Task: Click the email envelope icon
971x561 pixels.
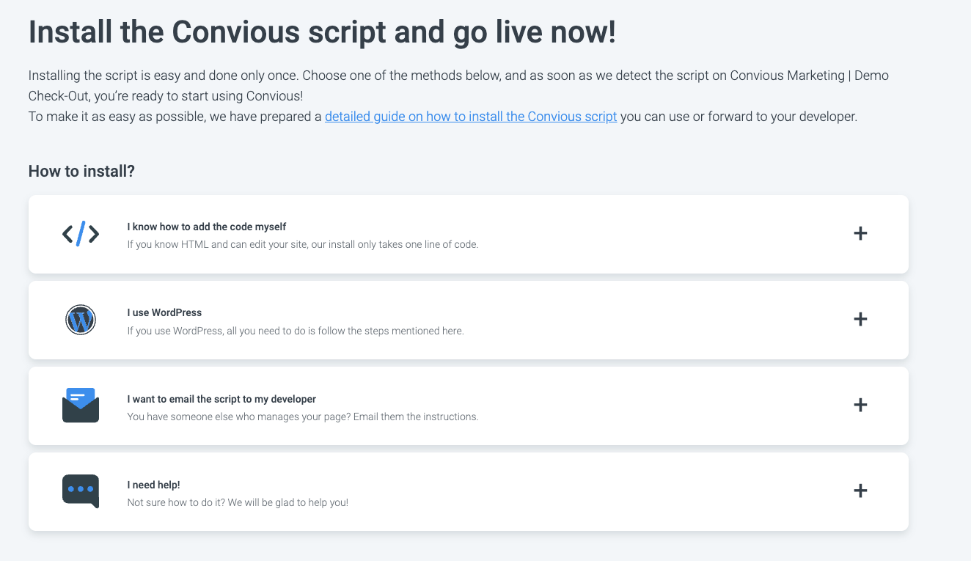Action: [x=81, y=406]
